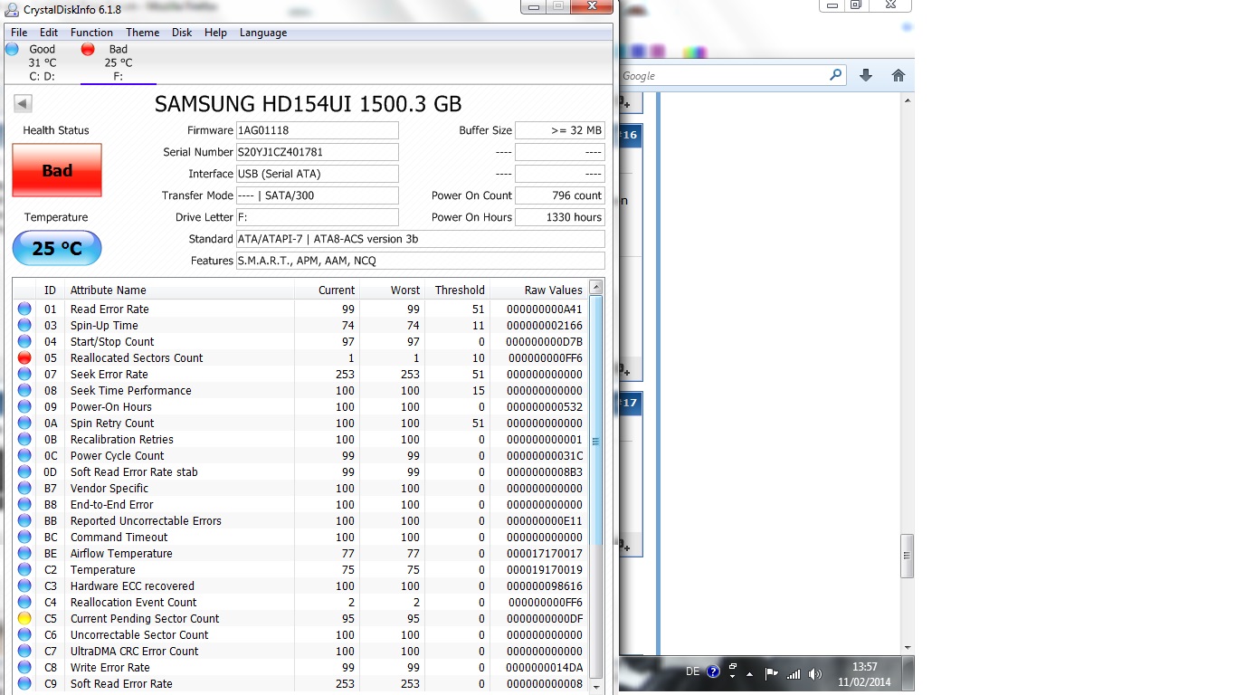
Task: Click the Firmware field 1AG01118
Action: pos(317,130)
